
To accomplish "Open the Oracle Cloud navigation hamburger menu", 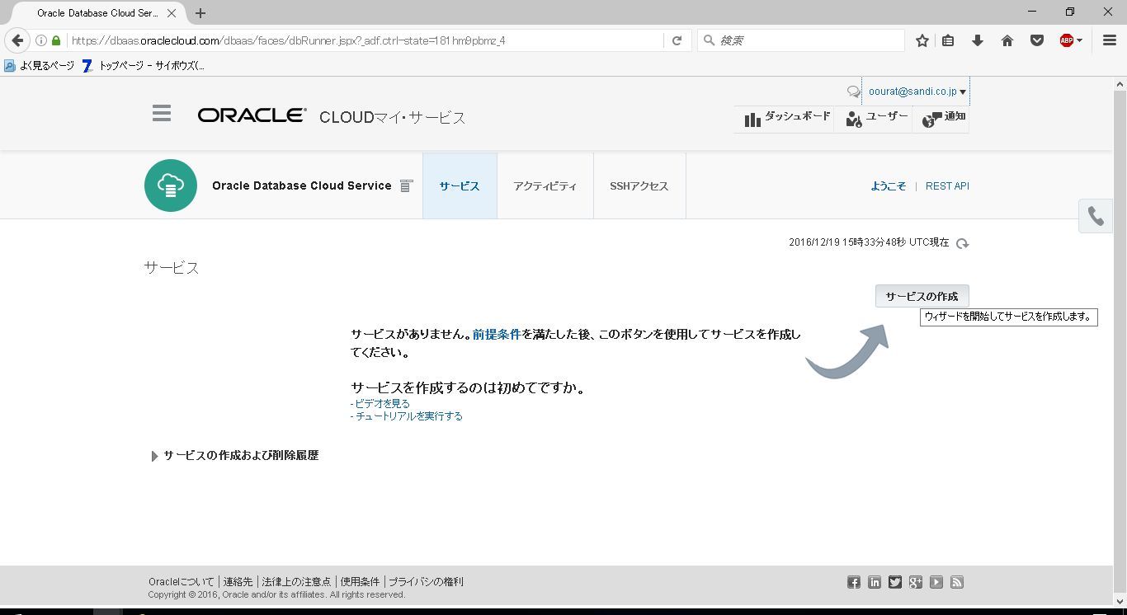I will pyautogui.click(x=162, y=114).
